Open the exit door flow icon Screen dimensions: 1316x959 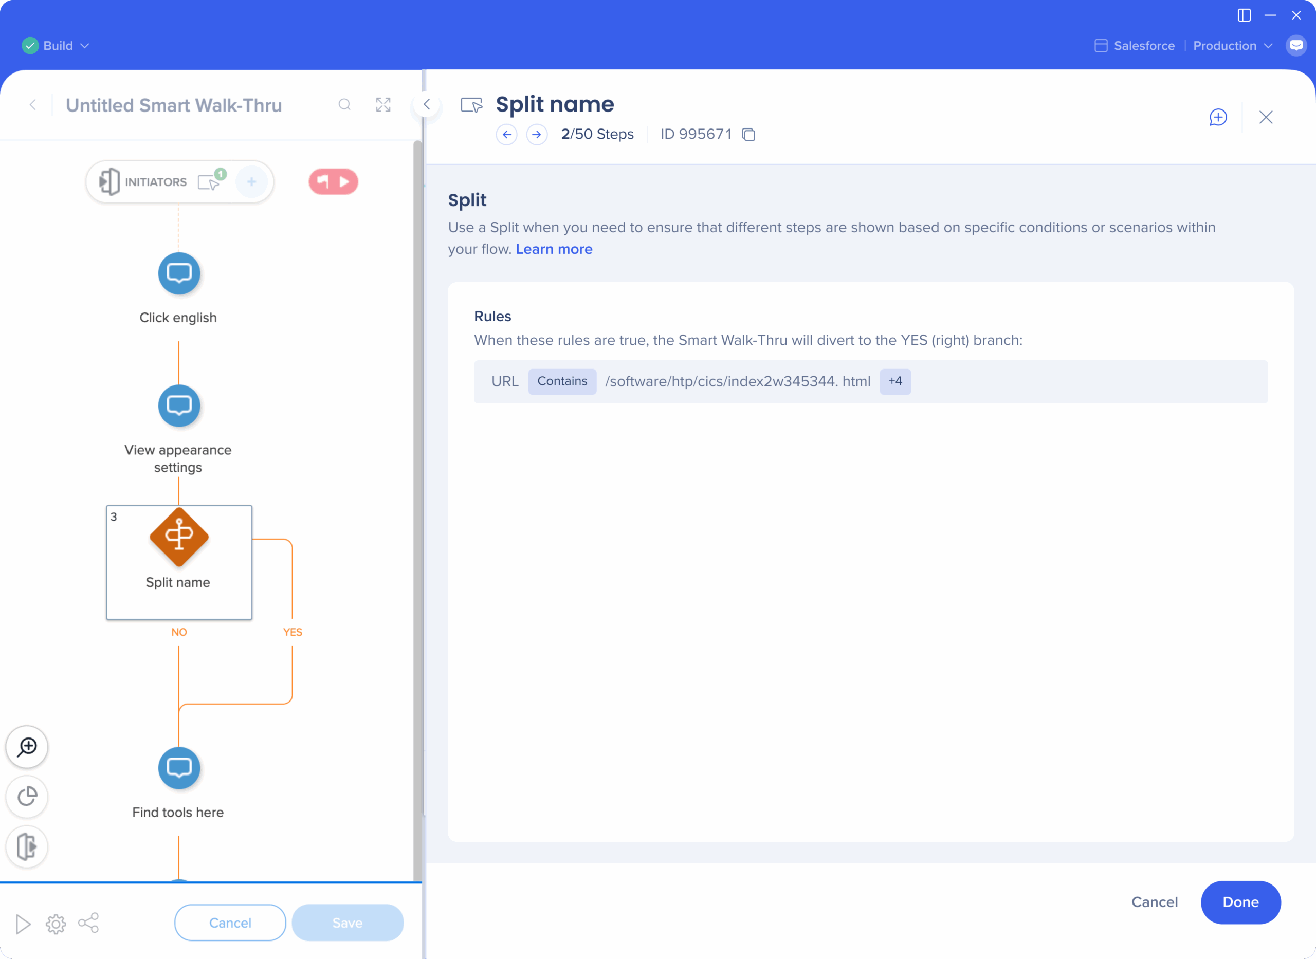(27, 847)
